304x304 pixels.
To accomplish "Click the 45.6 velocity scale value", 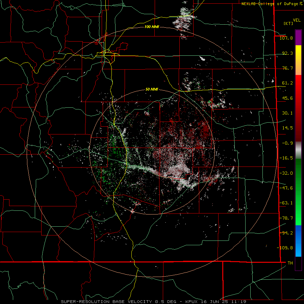I will click(287, 98).
